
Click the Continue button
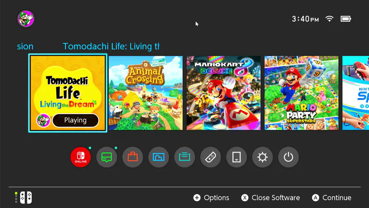(x=332, y=198)
